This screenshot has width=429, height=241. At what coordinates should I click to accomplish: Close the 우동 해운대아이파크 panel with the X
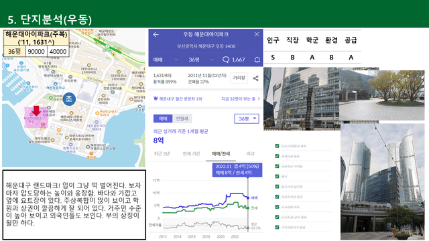(256, 34)
